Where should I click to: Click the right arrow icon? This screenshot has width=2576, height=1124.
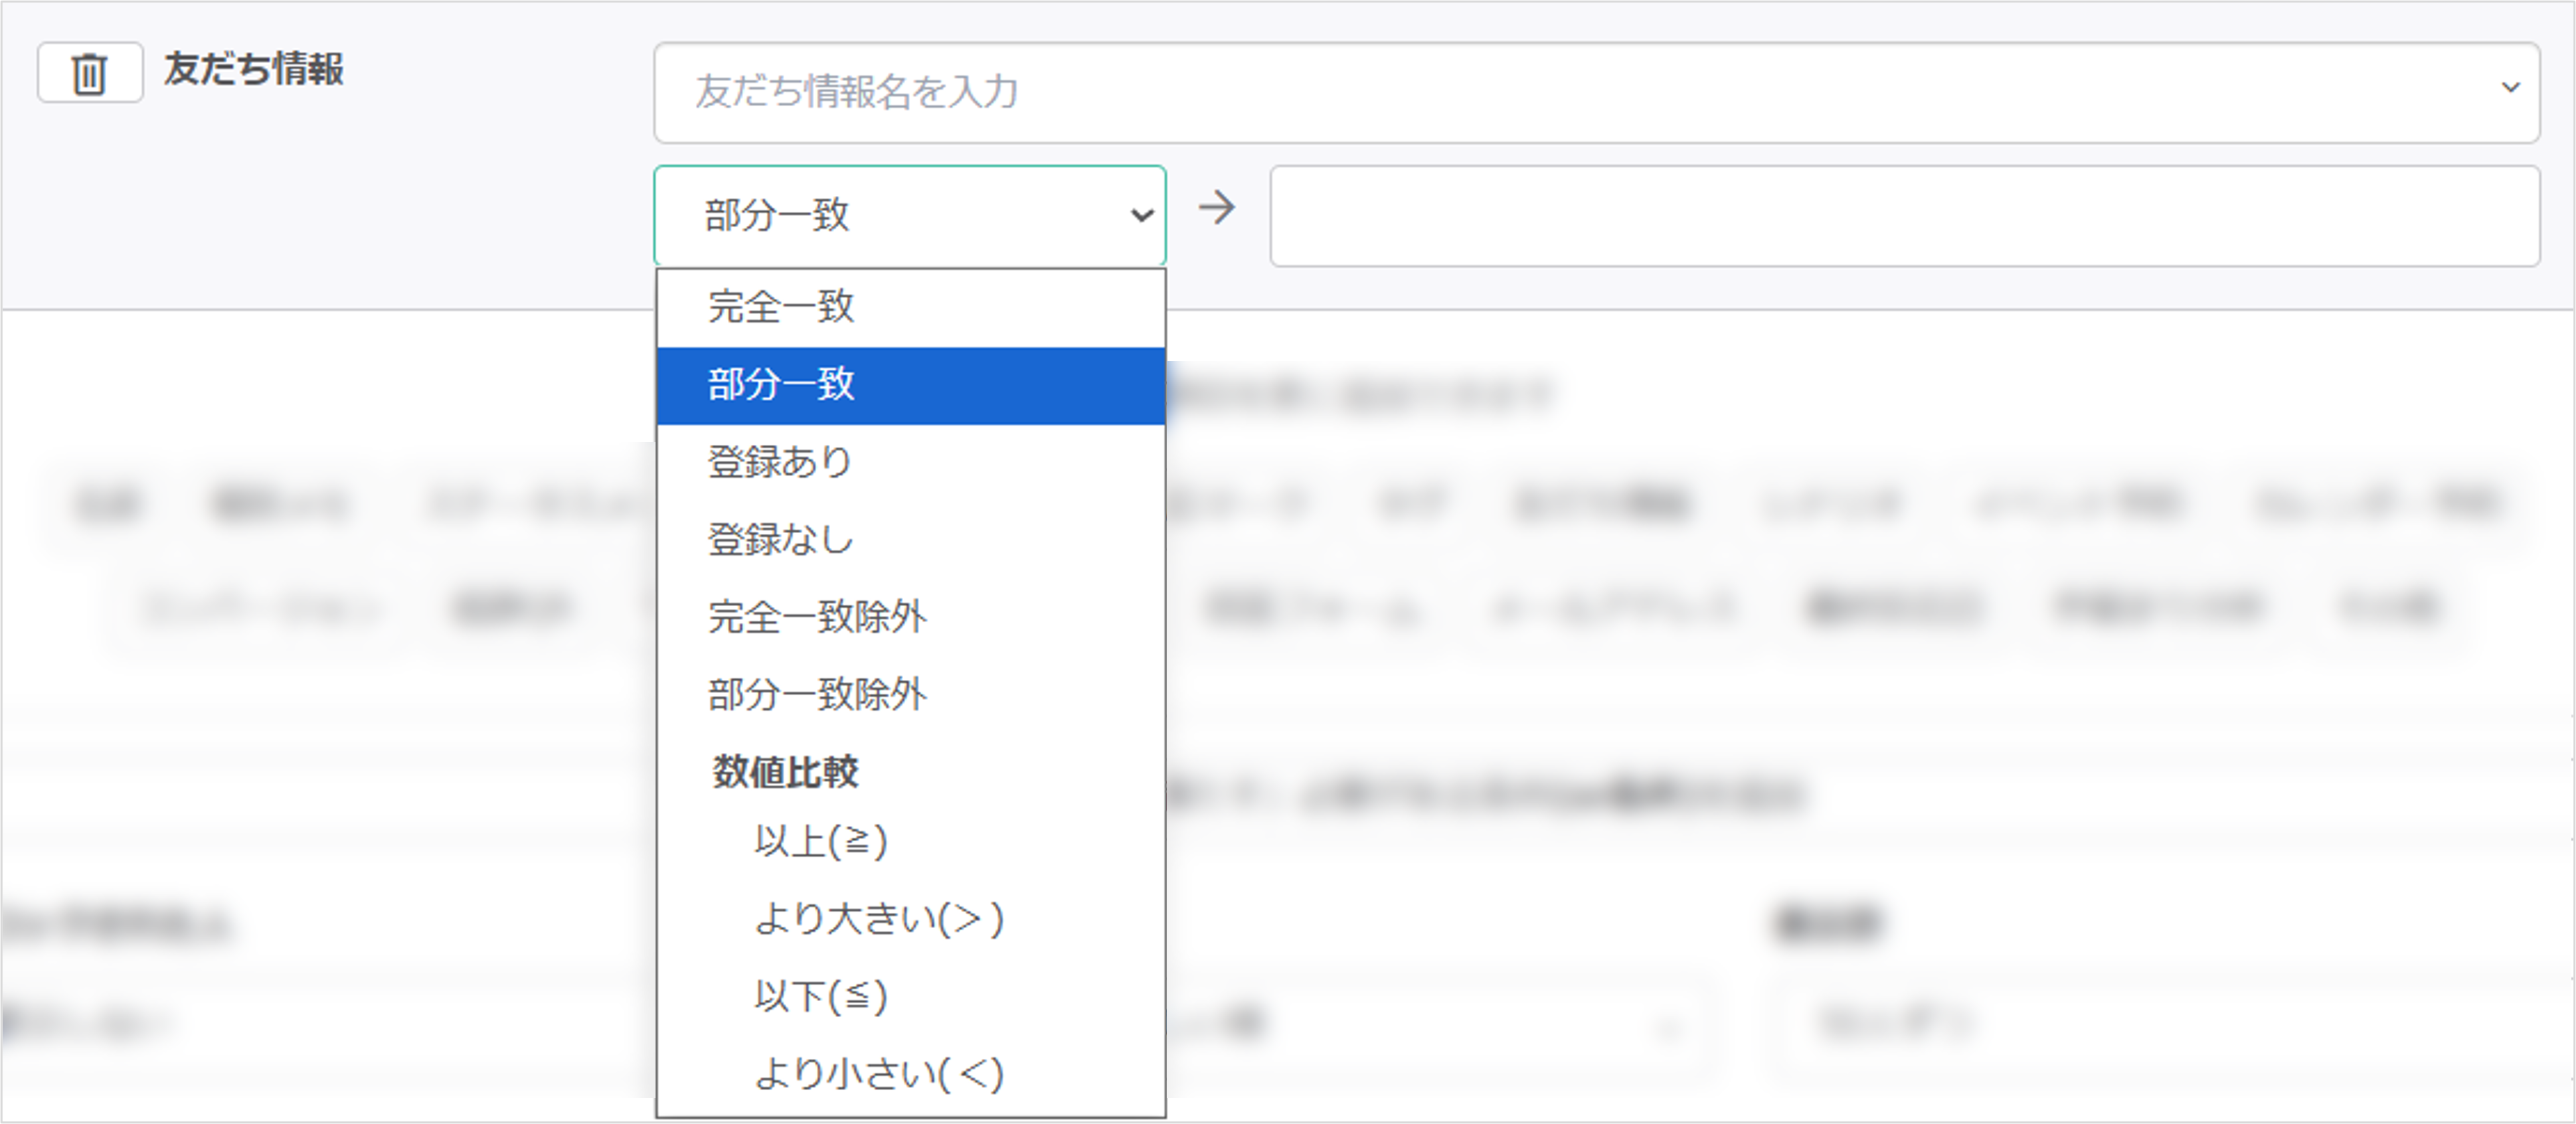1217,208
